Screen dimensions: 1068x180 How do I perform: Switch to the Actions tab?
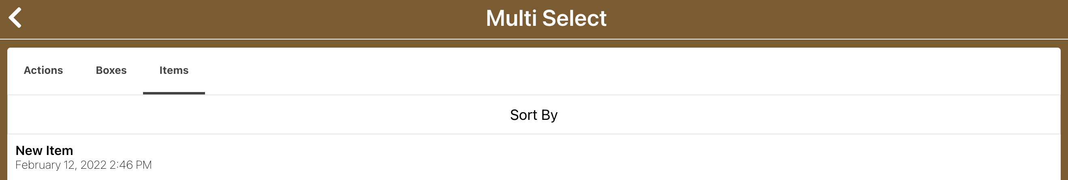[43, 71]
